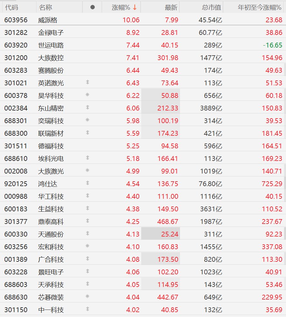This screenshot has width=286, height=317.
Task: Click the 1019亿 market cap value
Action: [211, 171]
